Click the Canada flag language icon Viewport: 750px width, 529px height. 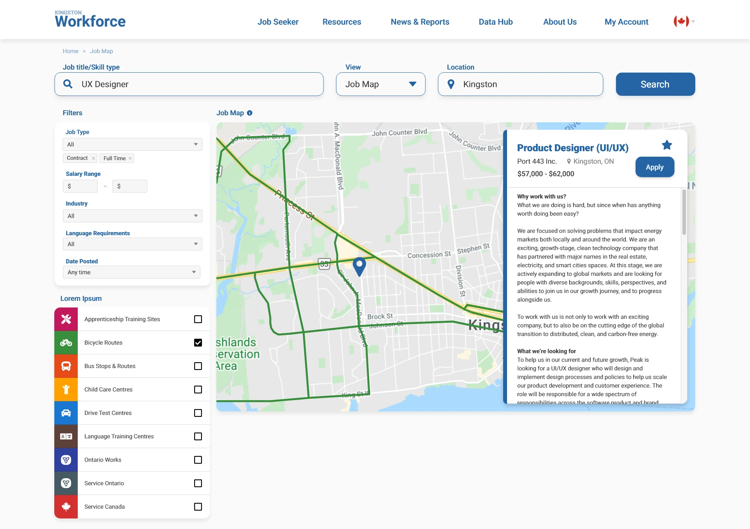[x=681, y=21]
